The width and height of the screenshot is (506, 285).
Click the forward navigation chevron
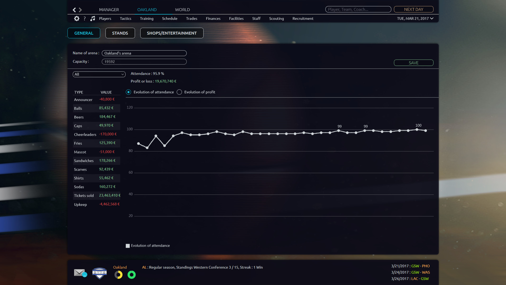[x=80, y=10]
